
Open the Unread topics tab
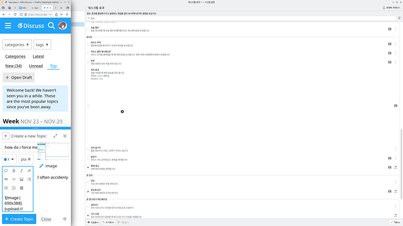tap(35, 66)
